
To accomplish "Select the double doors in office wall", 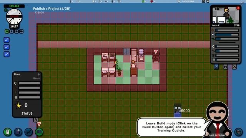I will (126, 52).
